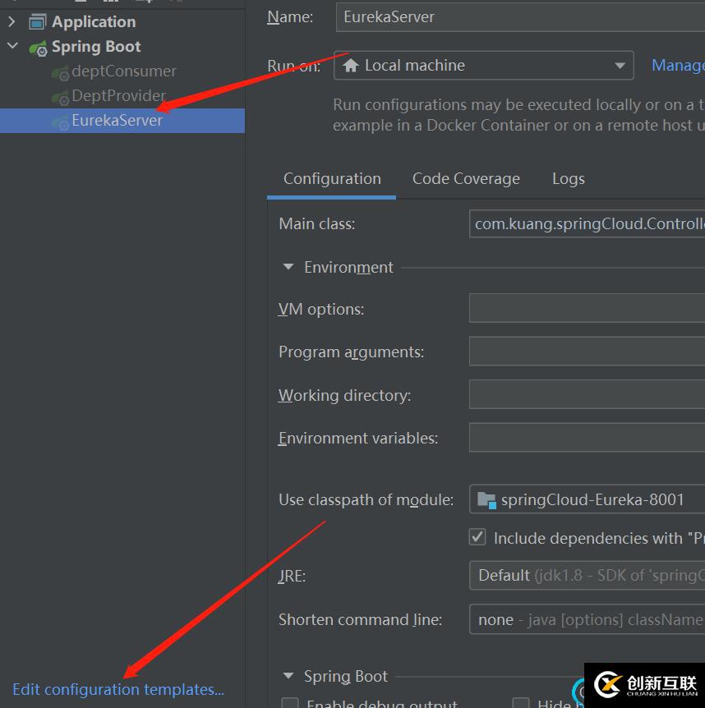Open the Use classpath of module dropdown
Image resolution: width=705 pixels, height=708 pixels.
587,499
